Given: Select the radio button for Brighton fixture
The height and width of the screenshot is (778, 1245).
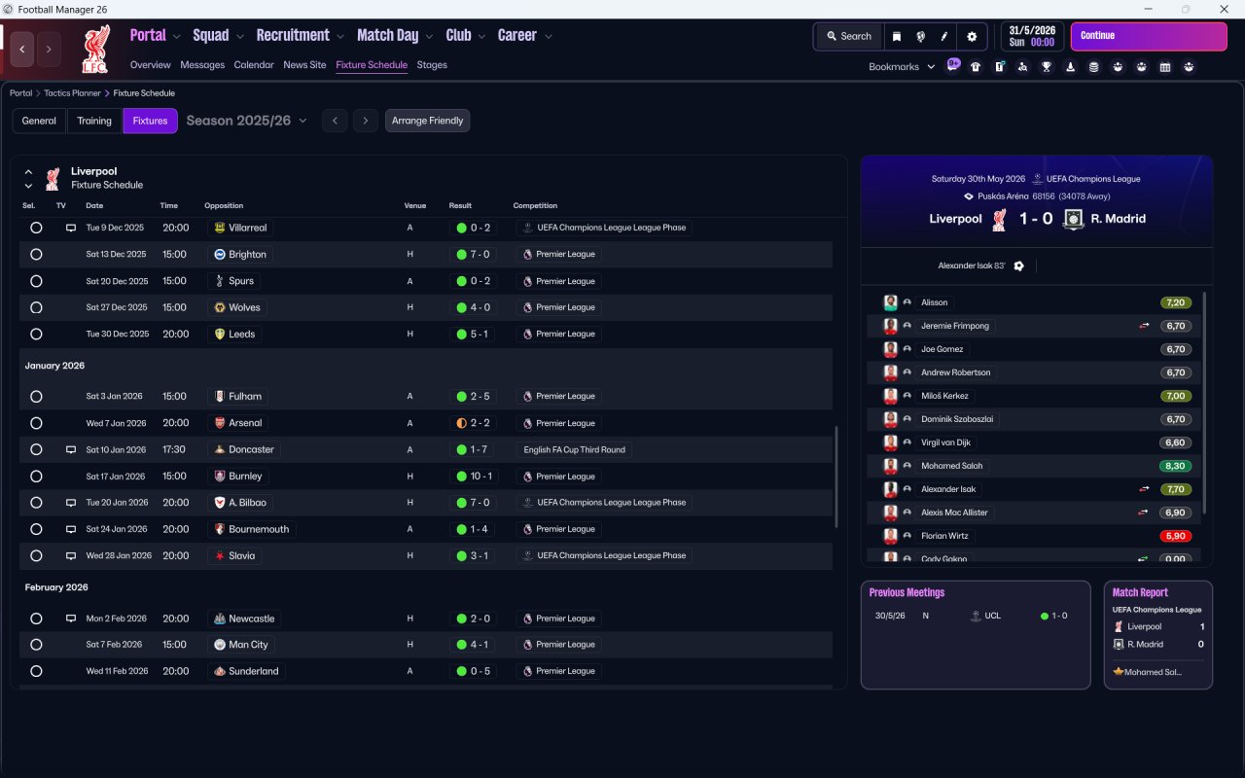Looking at the screenshot, I should point(36,254).
